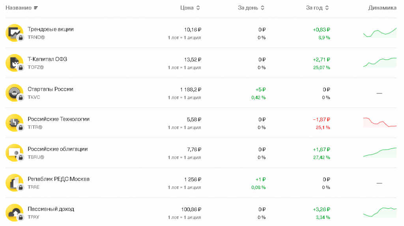Click the Российские Технологии red trend chart
Screen dimensions: 404x226
tap(380, 122)
